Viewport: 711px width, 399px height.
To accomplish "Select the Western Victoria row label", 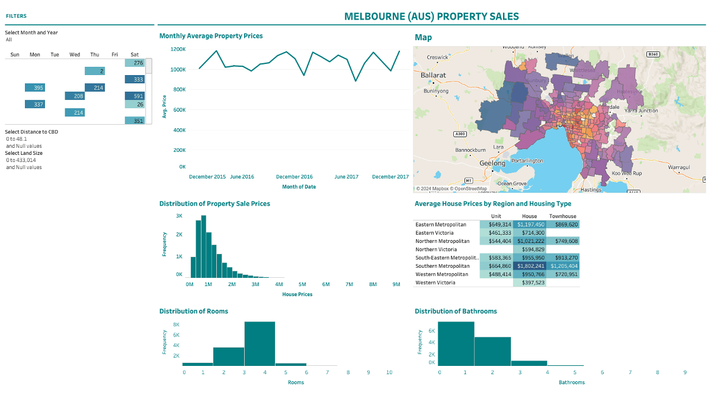I will (x=435, y=283).
